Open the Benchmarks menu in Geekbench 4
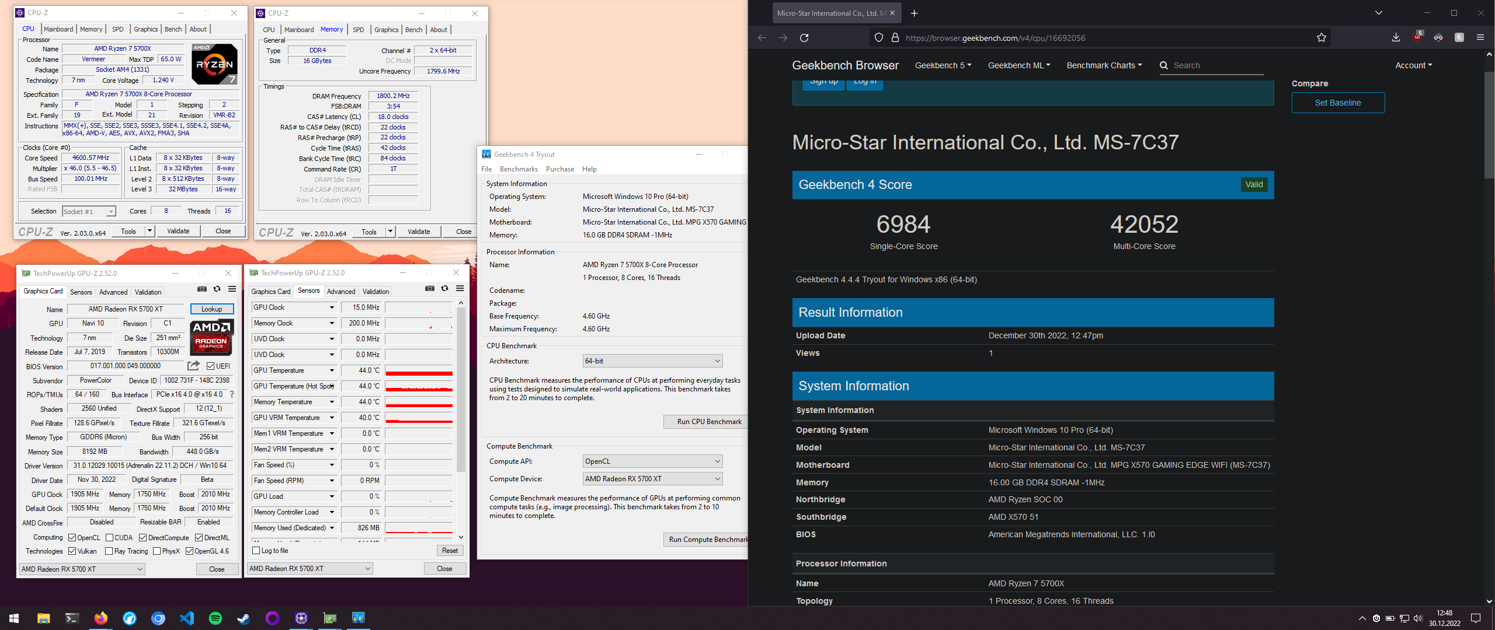This screenshot has height=630, width=1495. click(x=519, y=169)
